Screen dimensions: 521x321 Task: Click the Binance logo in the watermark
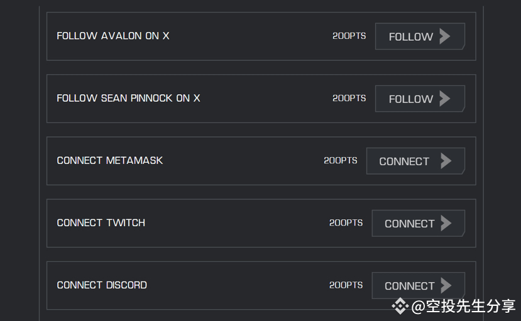[x=400, y=306]
